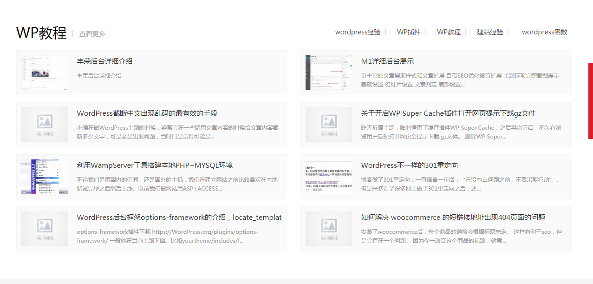Open the 建站经验 category link

489,32
